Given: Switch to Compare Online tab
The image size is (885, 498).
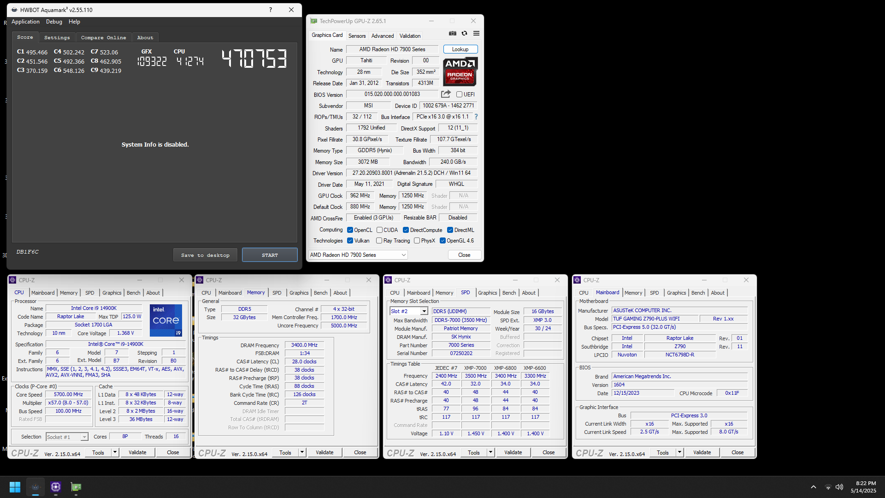Looking at the screenshot, I should tap(103, 37).
